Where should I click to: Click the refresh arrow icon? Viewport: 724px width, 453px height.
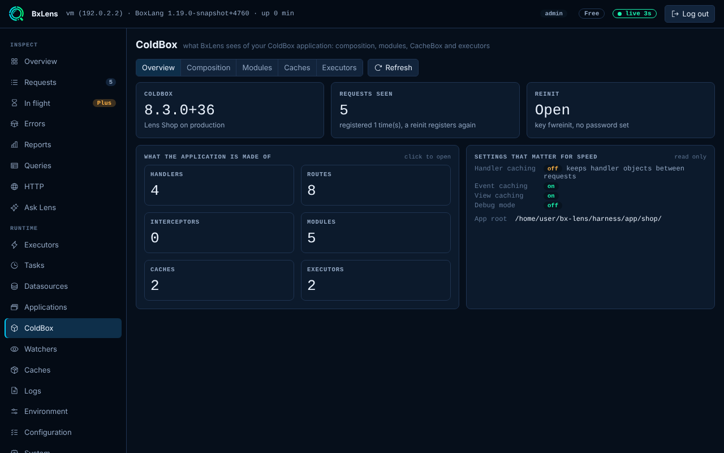[378, 67]
